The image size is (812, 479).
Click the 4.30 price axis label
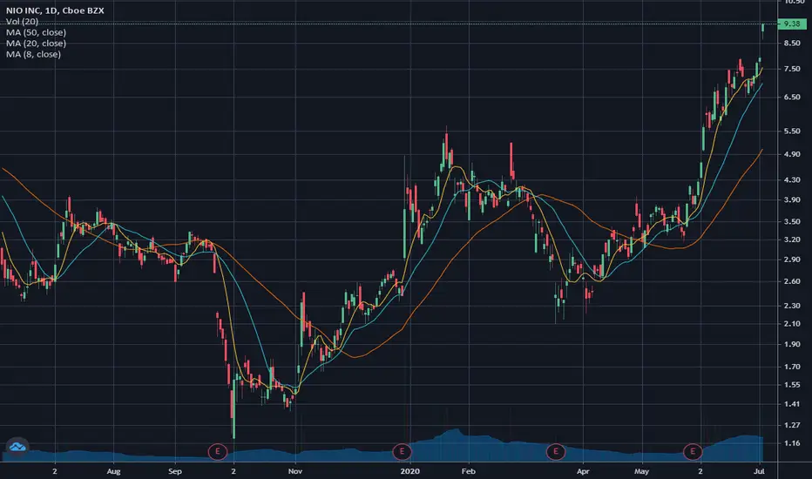pyautogui.click(x=792, y=179)
